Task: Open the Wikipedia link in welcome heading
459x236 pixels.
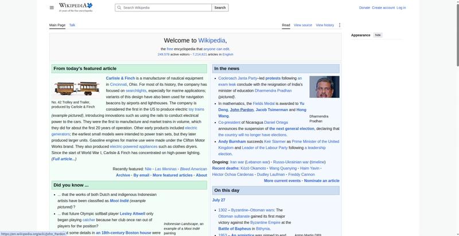Action: [212, 41]
